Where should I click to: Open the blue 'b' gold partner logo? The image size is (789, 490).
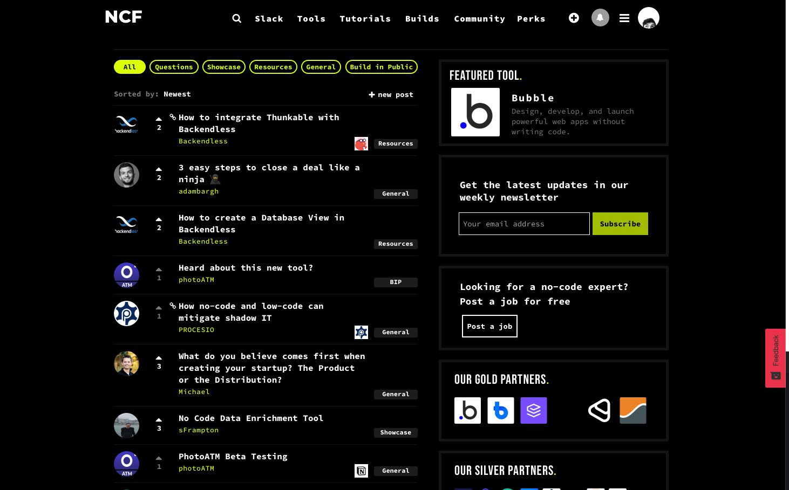tap(501, 410)
